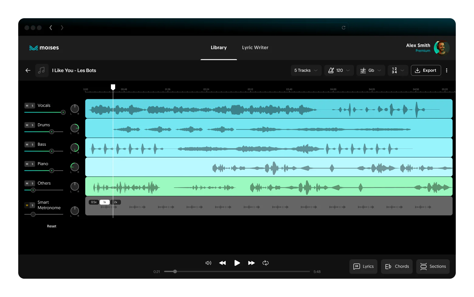
Task: Mute the Others track
Action: click(x=27, y=183)
